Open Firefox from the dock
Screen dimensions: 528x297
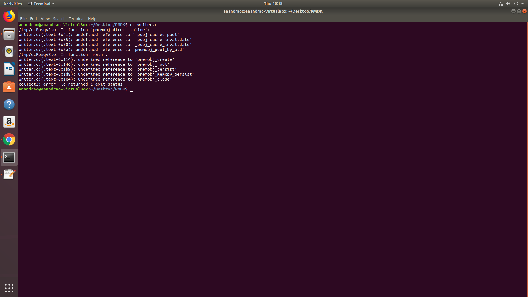coord(9,16)
